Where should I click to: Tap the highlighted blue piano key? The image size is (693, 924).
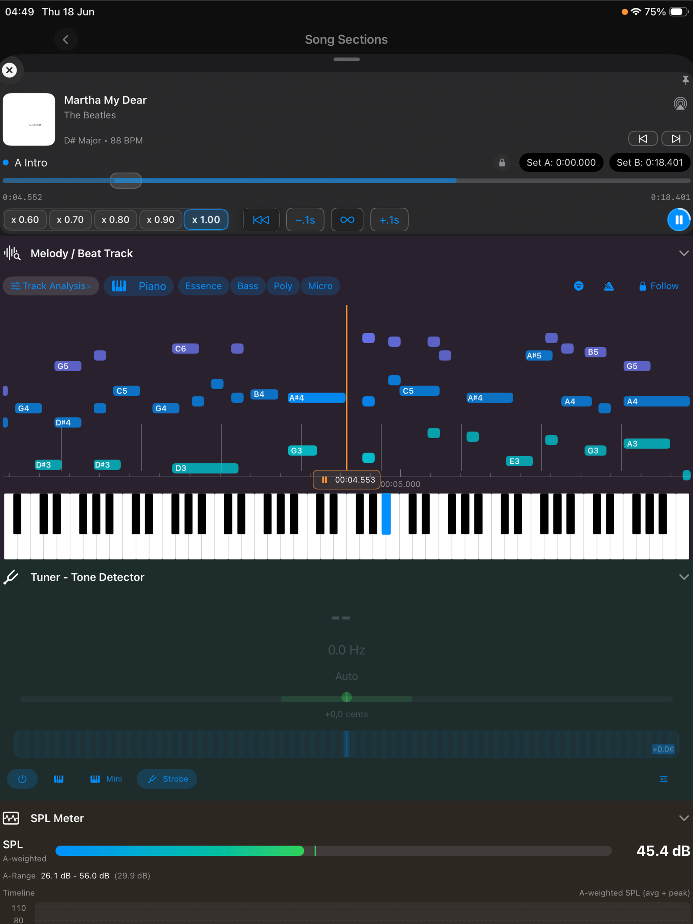coord(386,514)
